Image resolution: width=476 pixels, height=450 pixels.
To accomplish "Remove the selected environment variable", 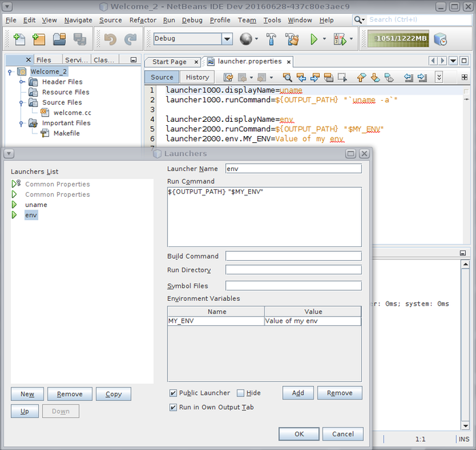I will coord(340,393).
